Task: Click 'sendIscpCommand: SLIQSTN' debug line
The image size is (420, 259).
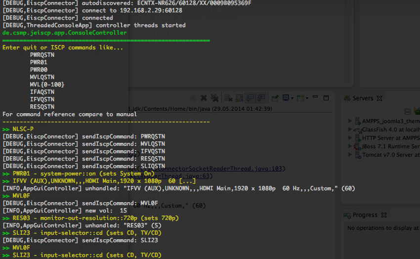Action: 84,166
